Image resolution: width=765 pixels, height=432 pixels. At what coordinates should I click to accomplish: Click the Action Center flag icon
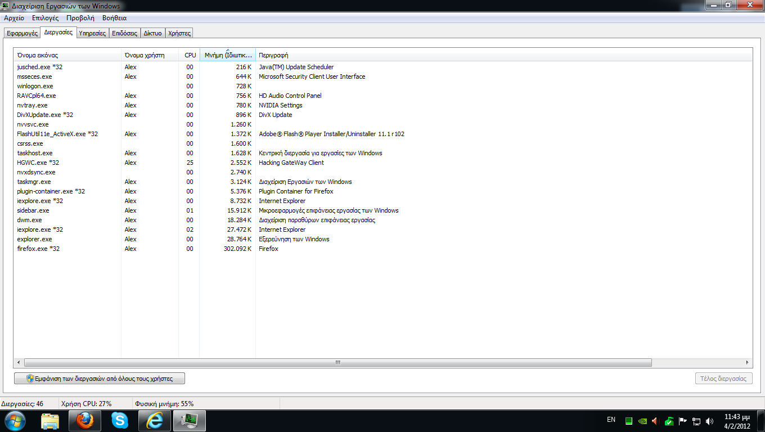click(x=683, y=421)
